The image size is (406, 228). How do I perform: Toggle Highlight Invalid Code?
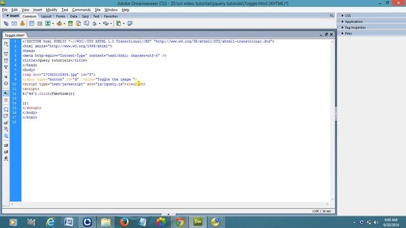pyautogui.click(x=6, y=99)
